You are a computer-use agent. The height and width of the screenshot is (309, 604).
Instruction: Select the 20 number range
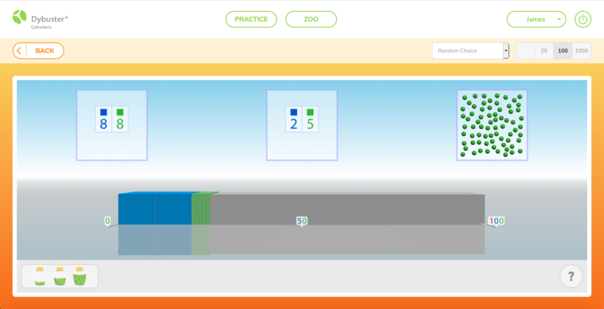(x=544, y=51)
